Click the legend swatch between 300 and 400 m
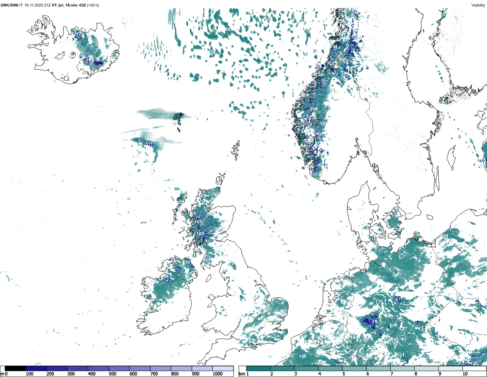The width and height of the screenshot is (487, 377). (x=78, y=368)
